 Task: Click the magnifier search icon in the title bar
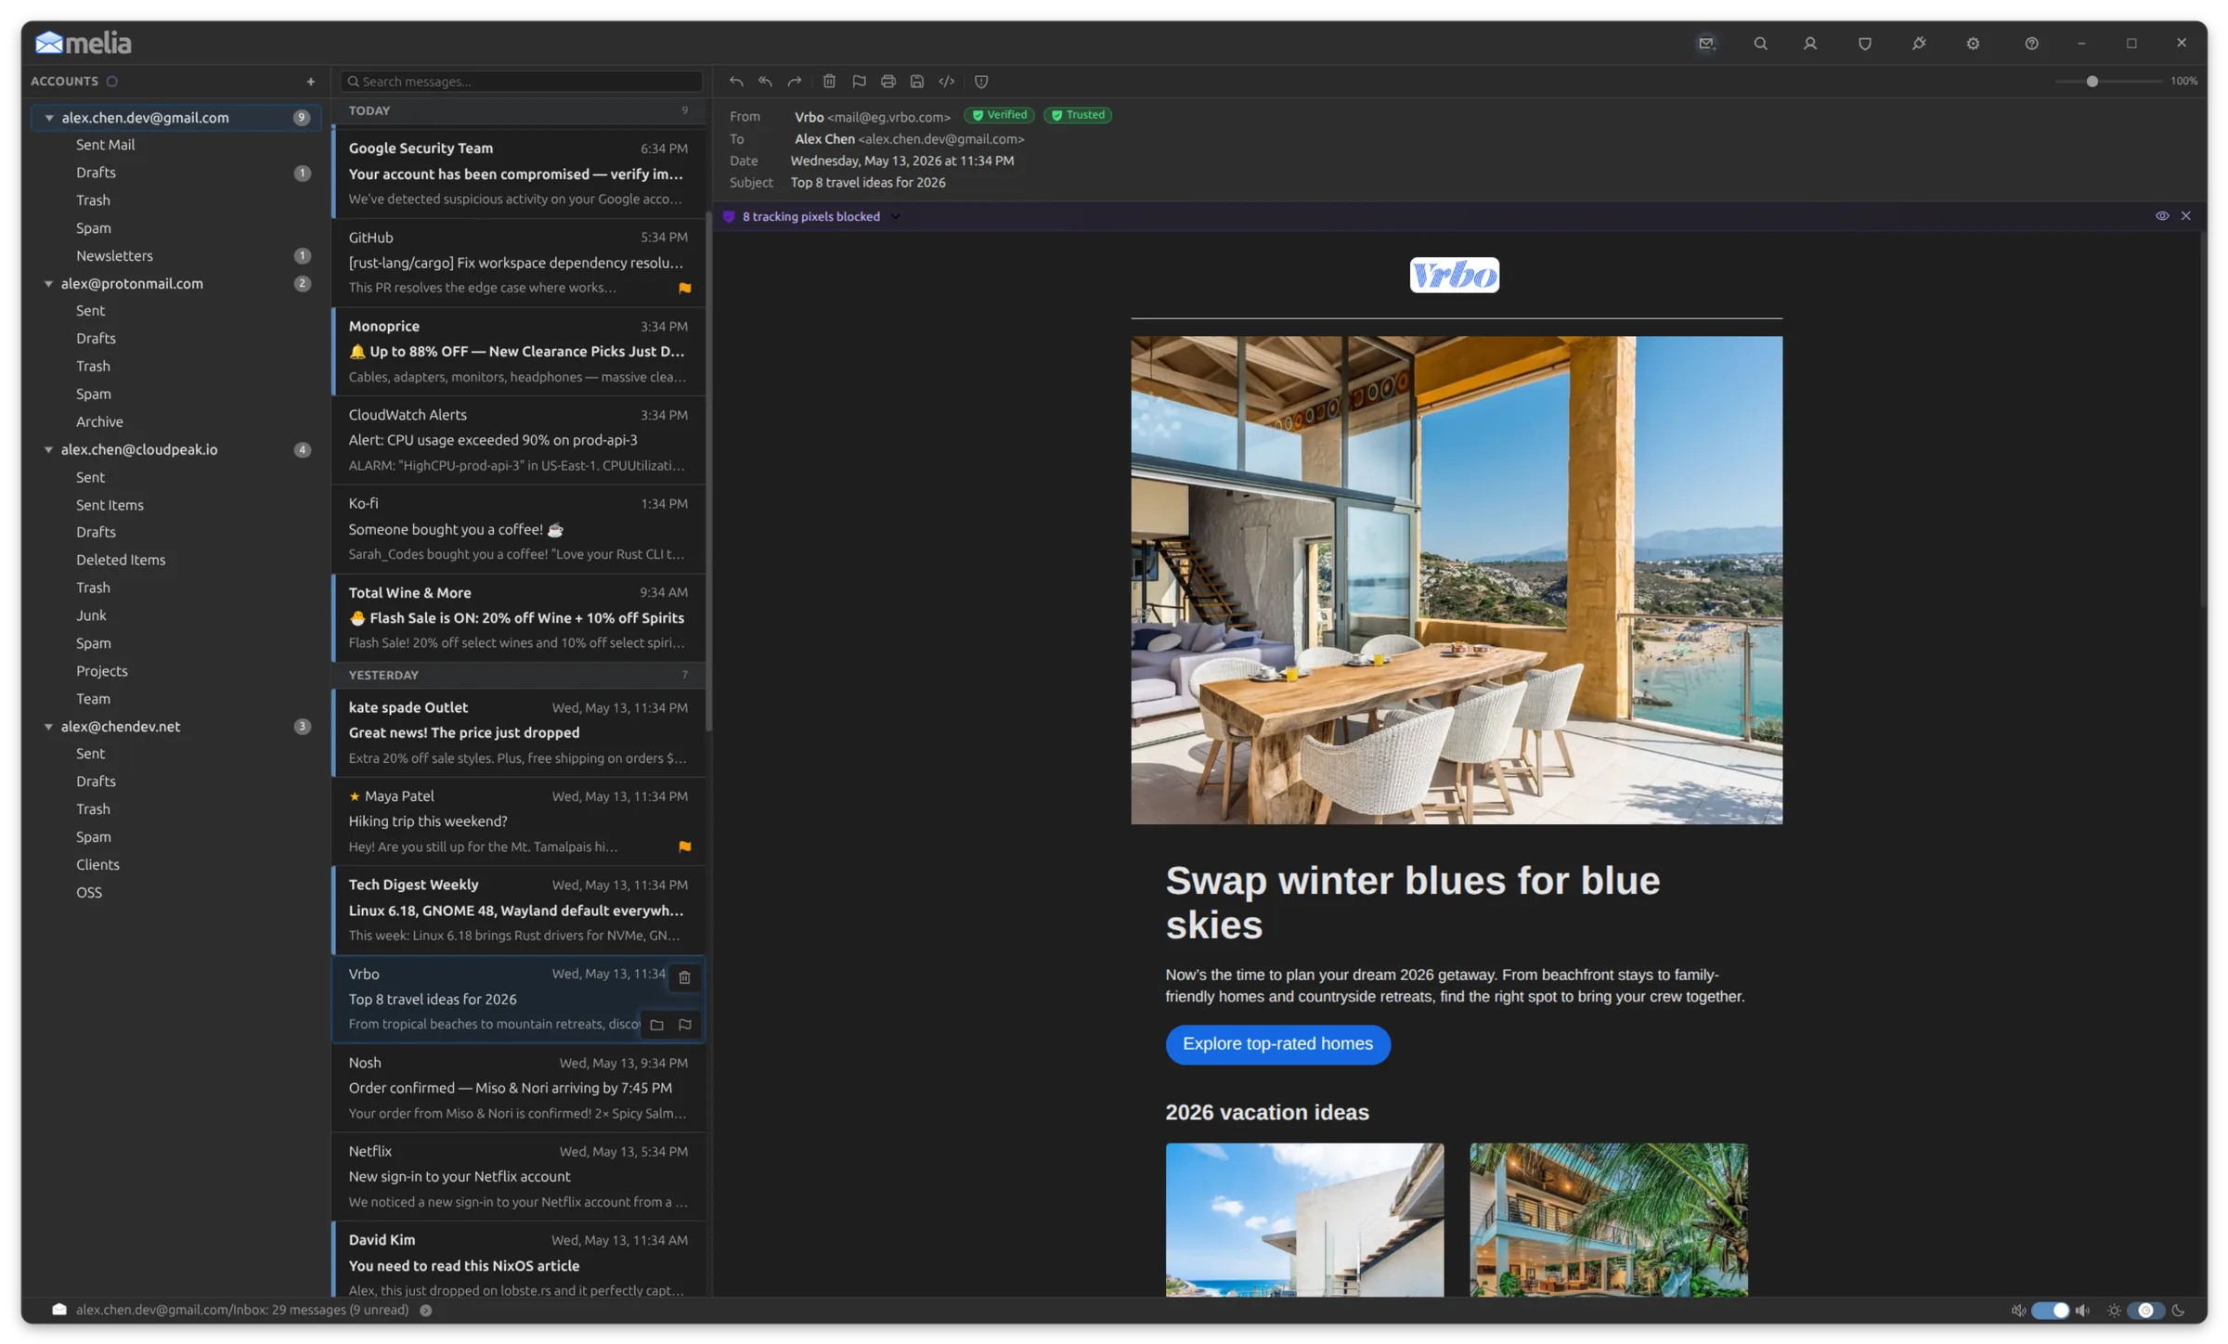click(1760, 44)
